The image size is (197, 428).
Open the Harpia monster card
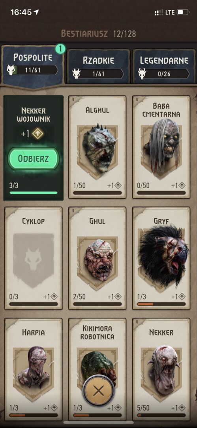point(34,370)
